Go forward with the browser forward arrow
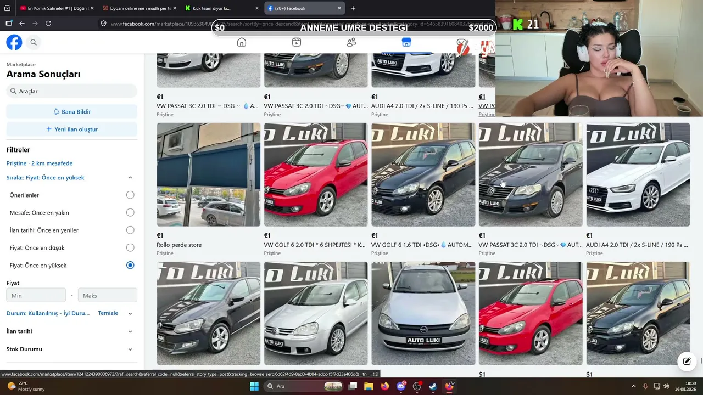703x395 pixels. click(x=35, y=24)
